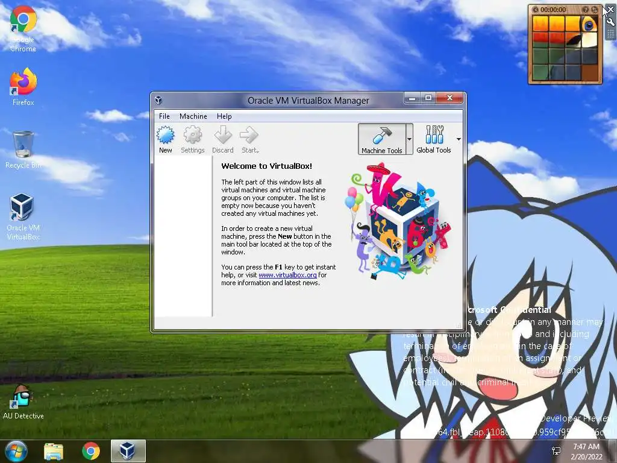The width and height of the screenshot is (617, 463).
Task: Select the Machine Tools button
Action: 381,139
